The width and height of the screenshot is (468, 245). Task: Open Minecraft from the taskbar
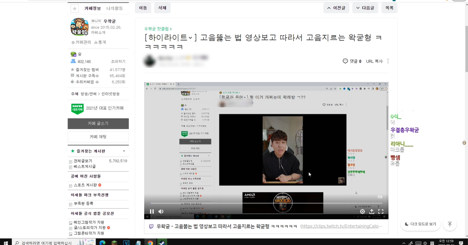[114, 243]
